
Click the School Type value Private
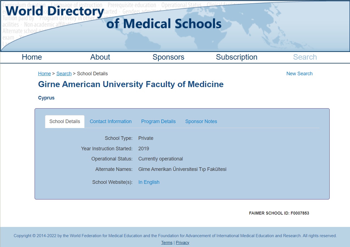[x=146, y=138]
